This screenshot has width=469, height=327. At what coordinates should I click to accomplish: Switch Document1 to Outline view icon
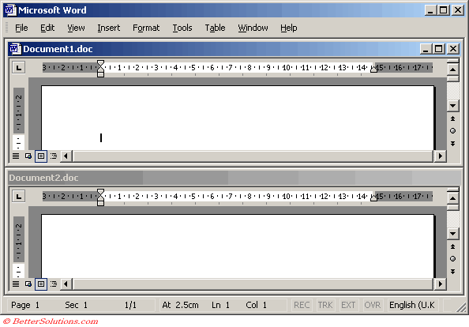click(x=54, y=156)
